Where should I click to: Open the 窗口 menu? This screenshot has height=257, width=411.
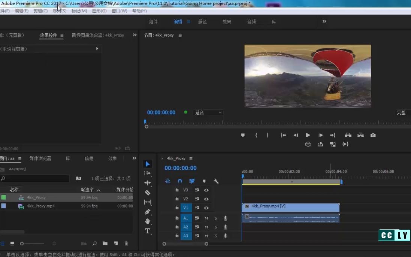pyautogui.click(x=119, y=11)
